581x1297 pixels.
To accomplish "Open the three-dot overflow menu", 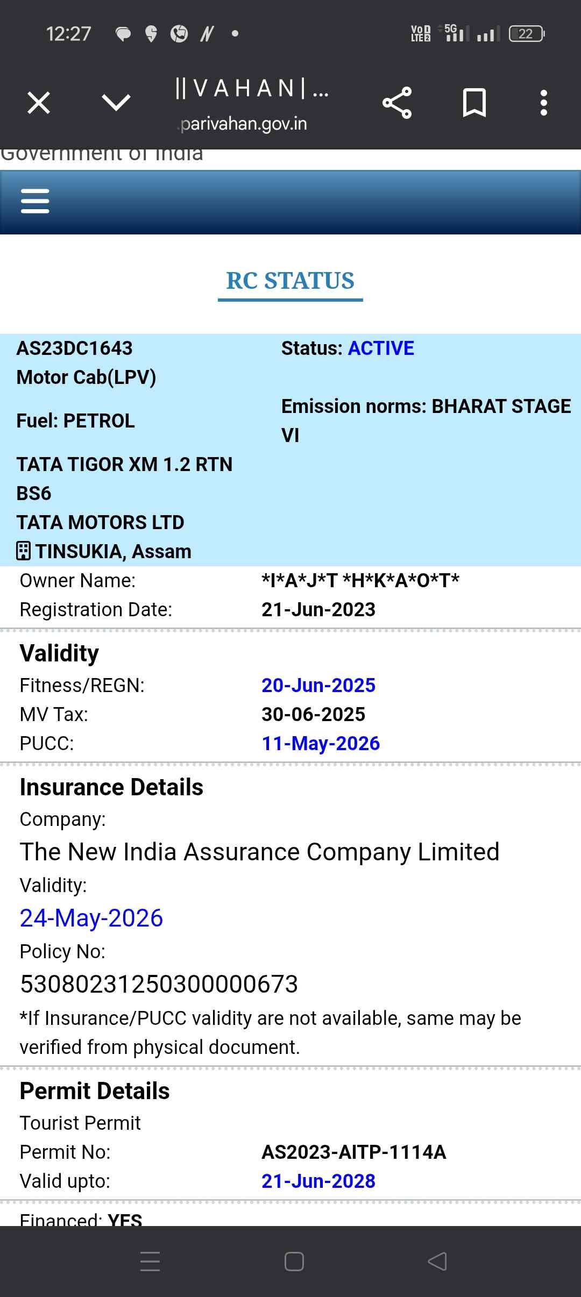I will (x=544, y=103).
